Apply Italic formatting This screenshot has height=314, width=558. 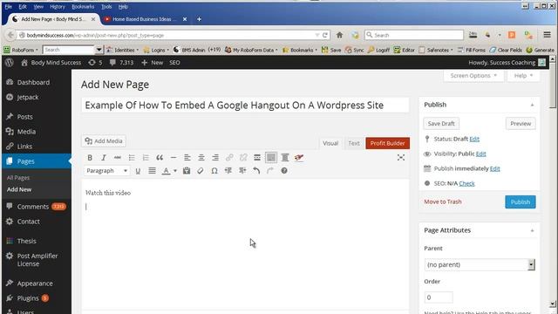point(104,157)
